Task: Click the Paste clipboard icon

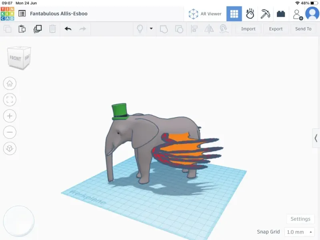Action: [22, 29]
